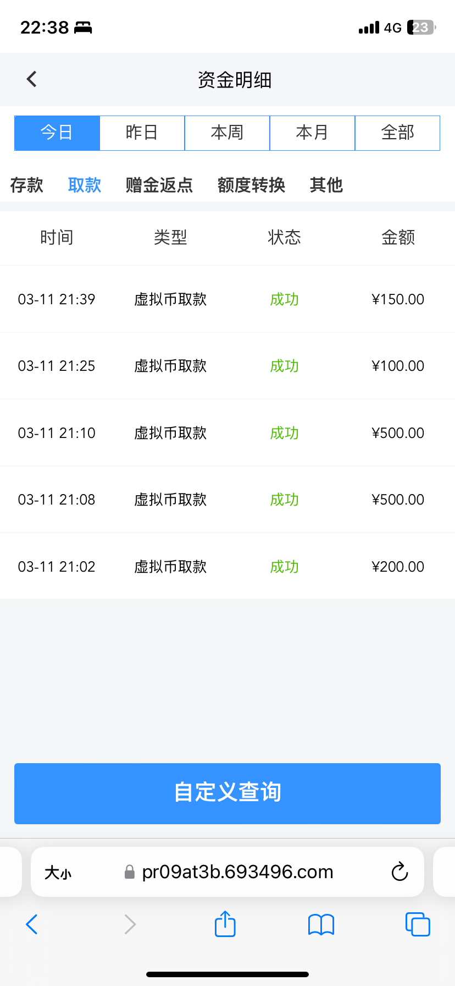The image size is (455, 986).
Task: Open the 存款 category tab
Action: tap(26, 185)
